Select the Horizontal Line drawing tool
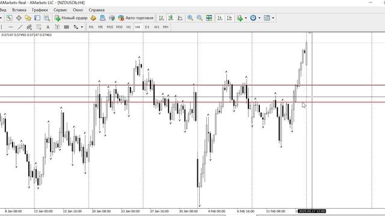 (11, 27)
